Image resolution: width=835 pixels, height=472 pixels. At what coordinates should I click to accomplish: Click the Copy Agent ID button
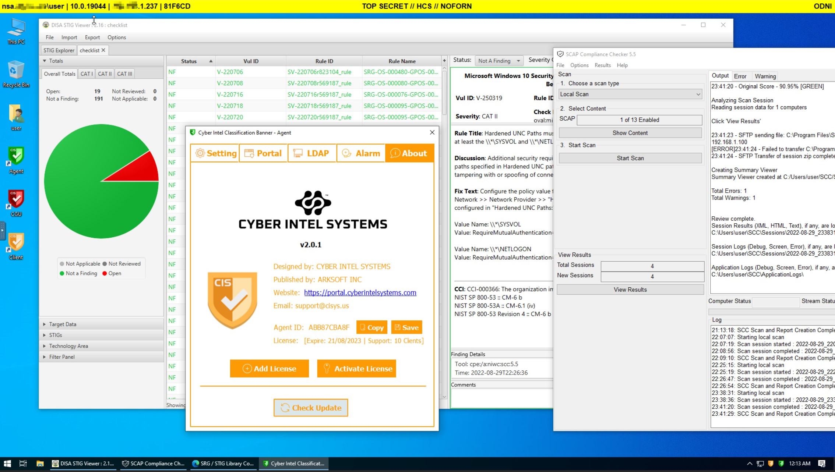(371, 327)
